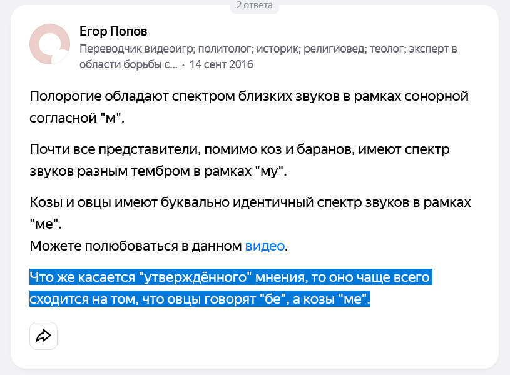Click the quoted "му" in second paragraph
Image resolution: width=510 pixels, height=375 pixels.
click(270, 171)
